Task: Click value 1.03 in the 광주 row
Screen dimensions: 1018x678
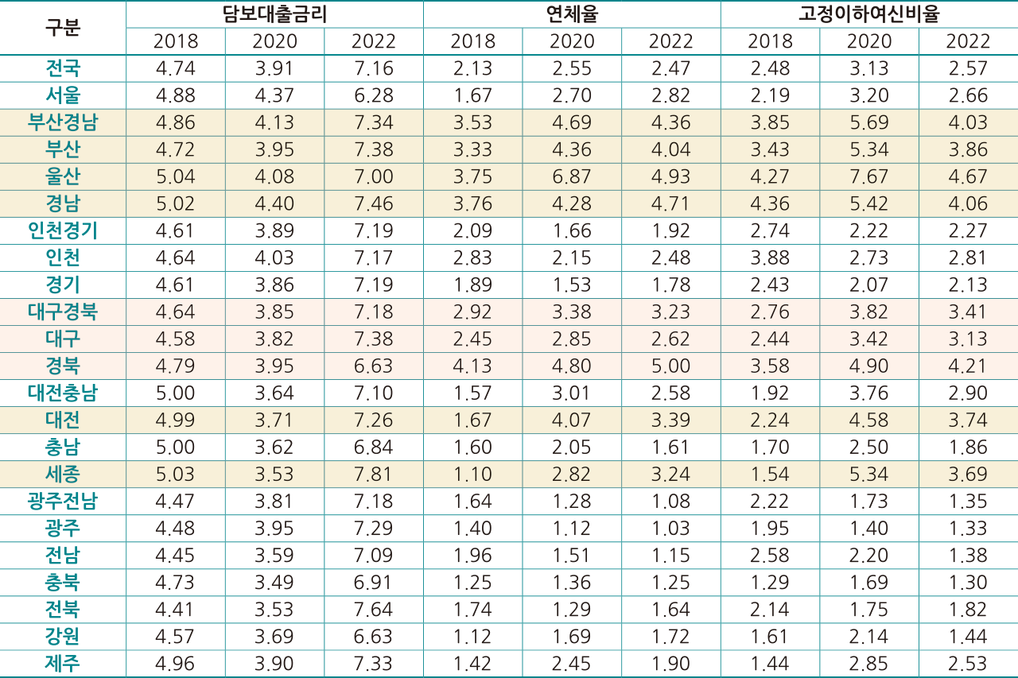Action: 670,528
